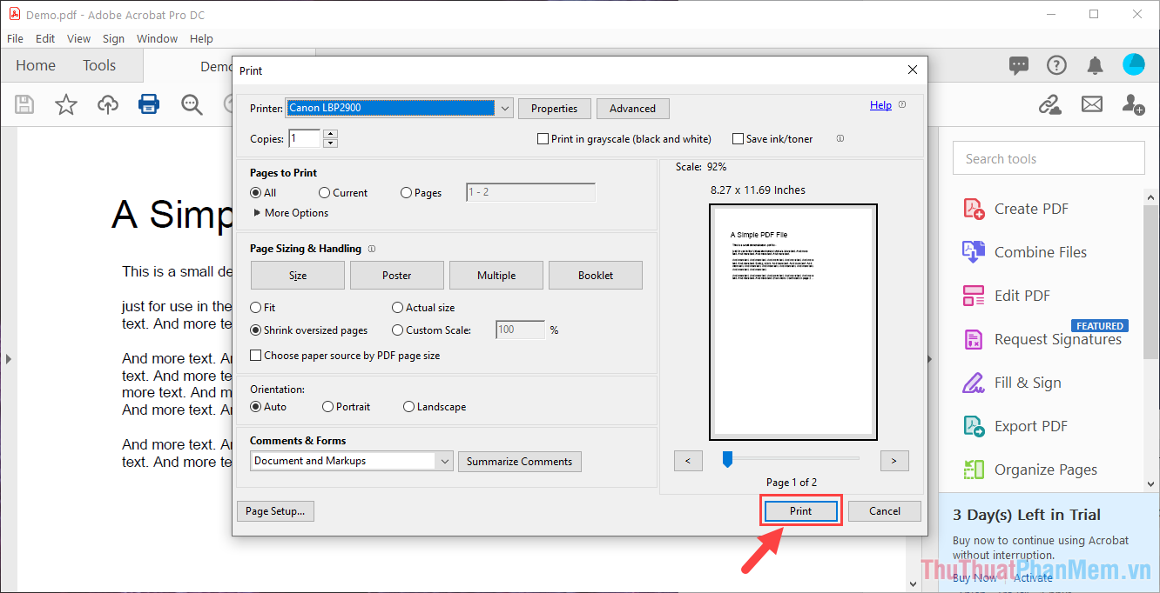Open the Sign menu
The height and width of the screenshot is (593, 1160).
[x=113, y=38]
